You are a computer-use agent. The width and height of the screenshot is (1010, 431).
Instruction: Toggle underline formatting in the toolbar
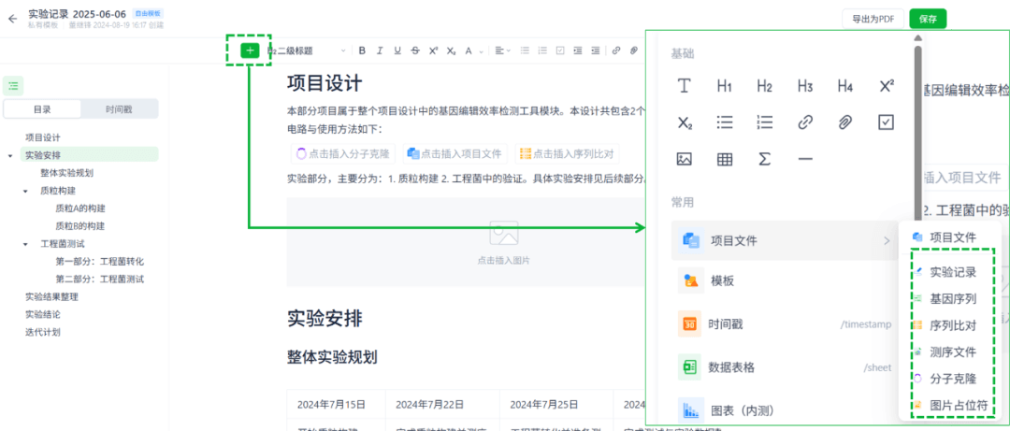click(x=397, y=50)
